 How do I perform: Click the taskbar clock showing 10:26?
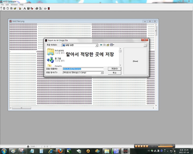[x=184, y=151]
